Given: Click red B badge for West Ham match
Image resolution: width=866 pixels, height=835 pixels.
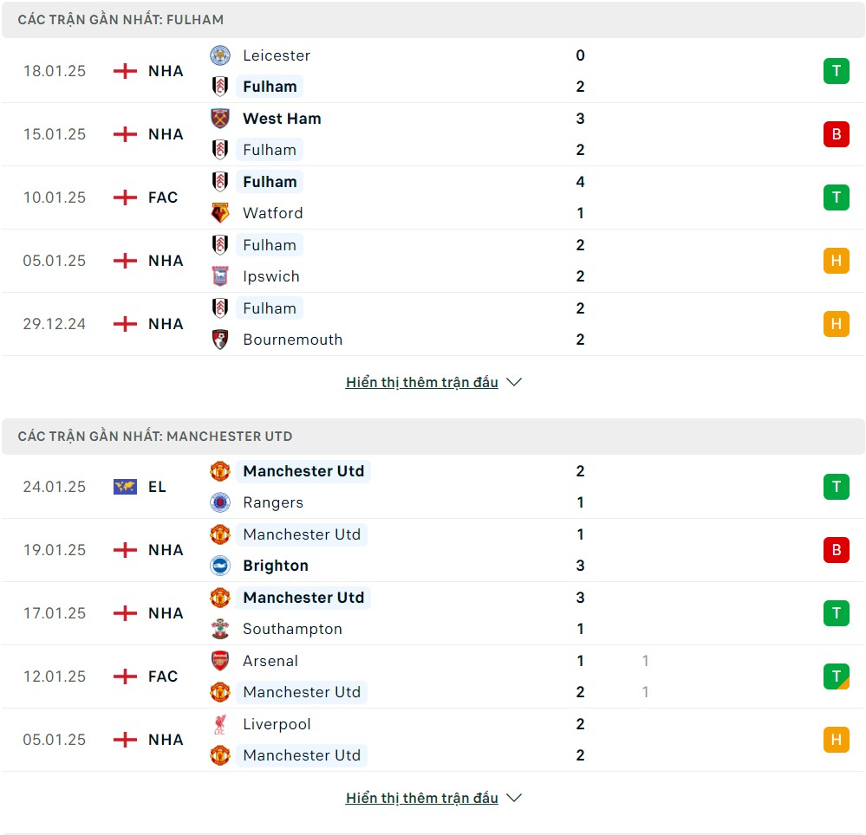Looking at the screenshot, I should coord(837,134).
